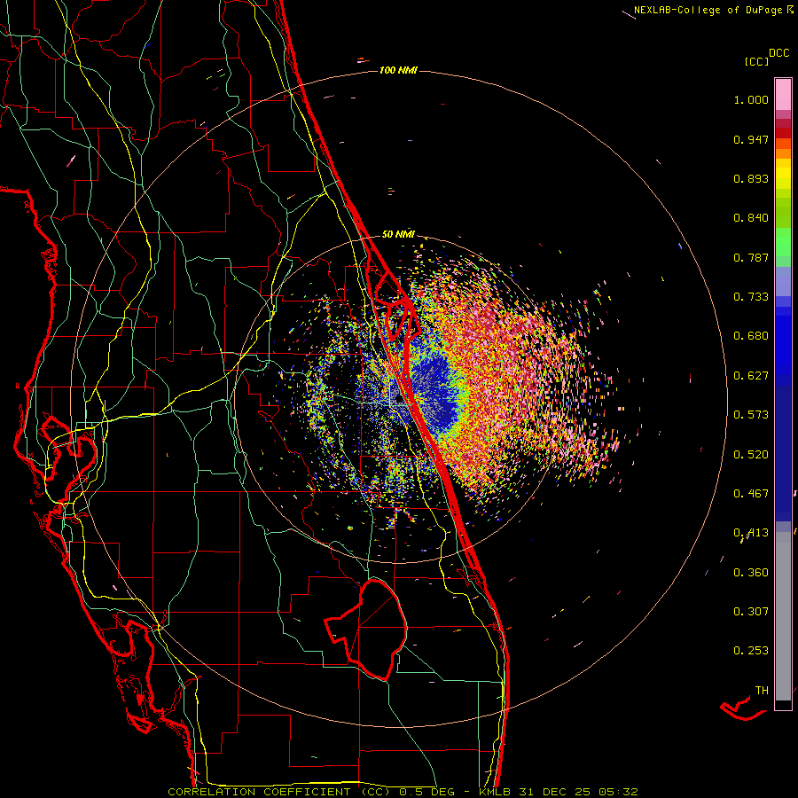Click the CORRELATION COEFFICIENT caption text
The image size is (798, 798).
click(x=259, y=792)
